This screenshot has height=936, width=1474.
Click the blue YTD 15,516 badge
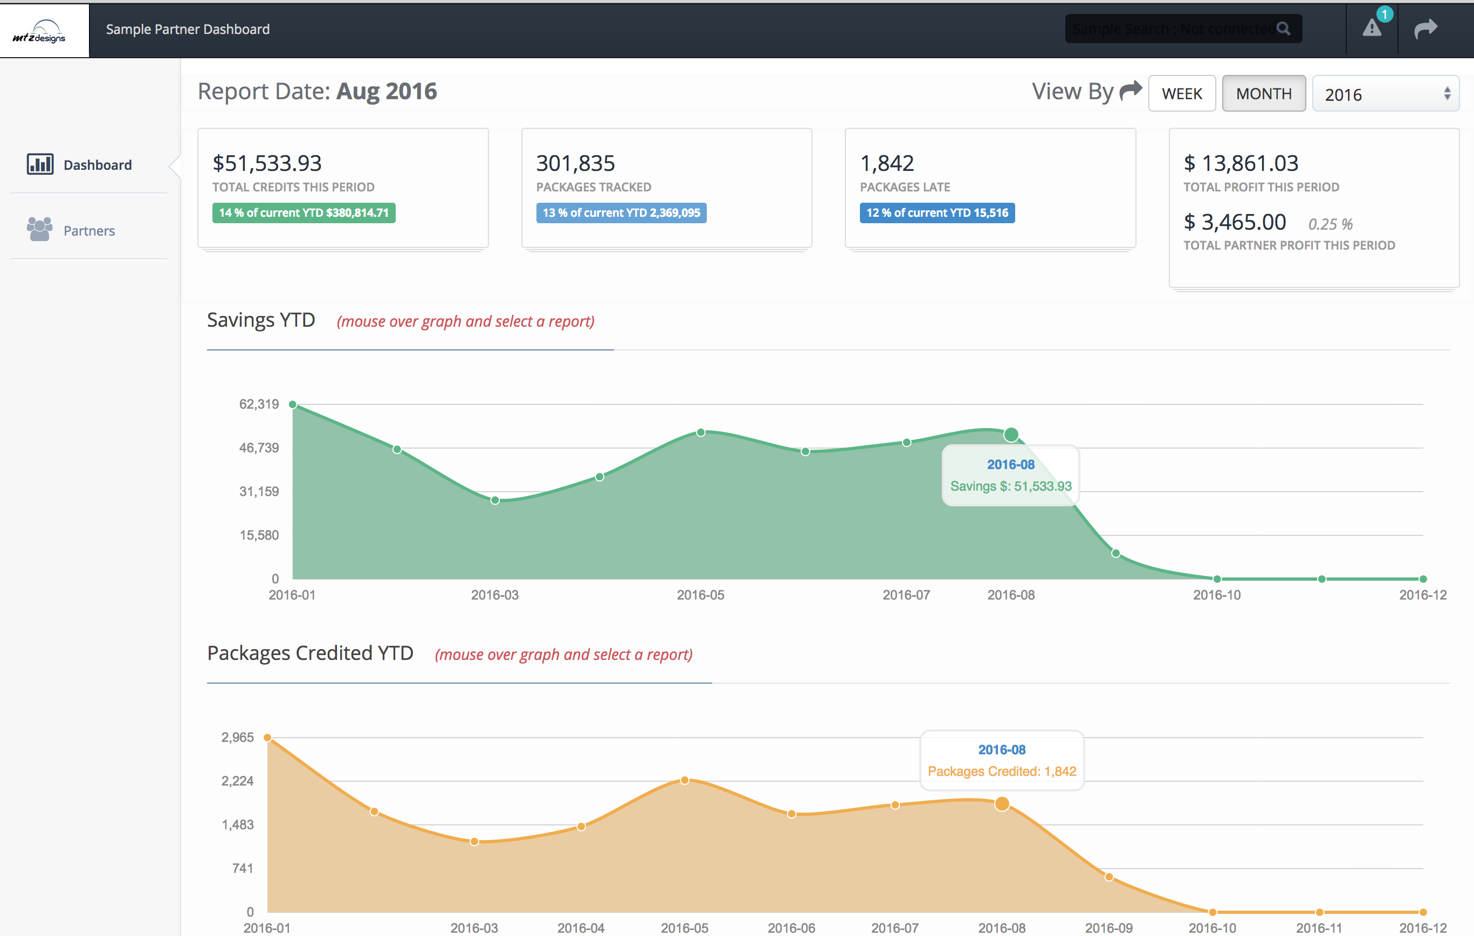[x=936, y=213]
